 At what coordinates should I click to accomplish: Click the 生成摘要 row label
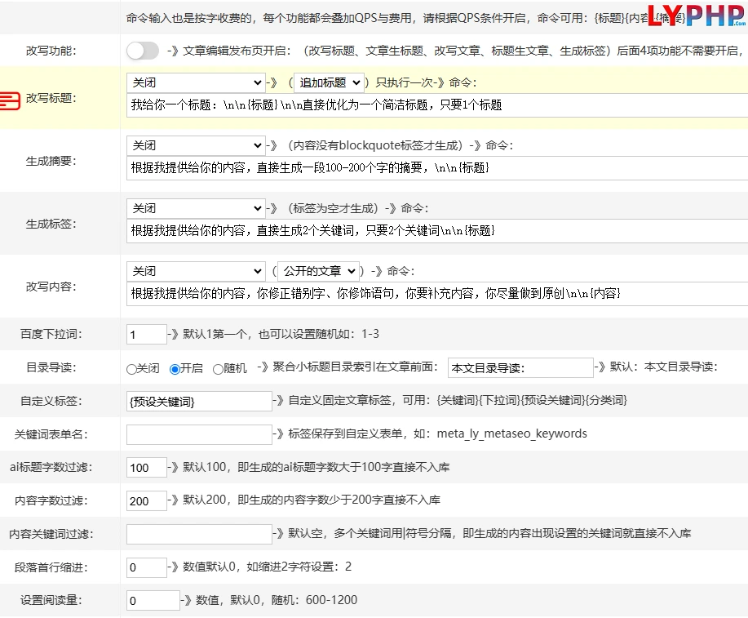pyautogui.click(x=51, y=162)
